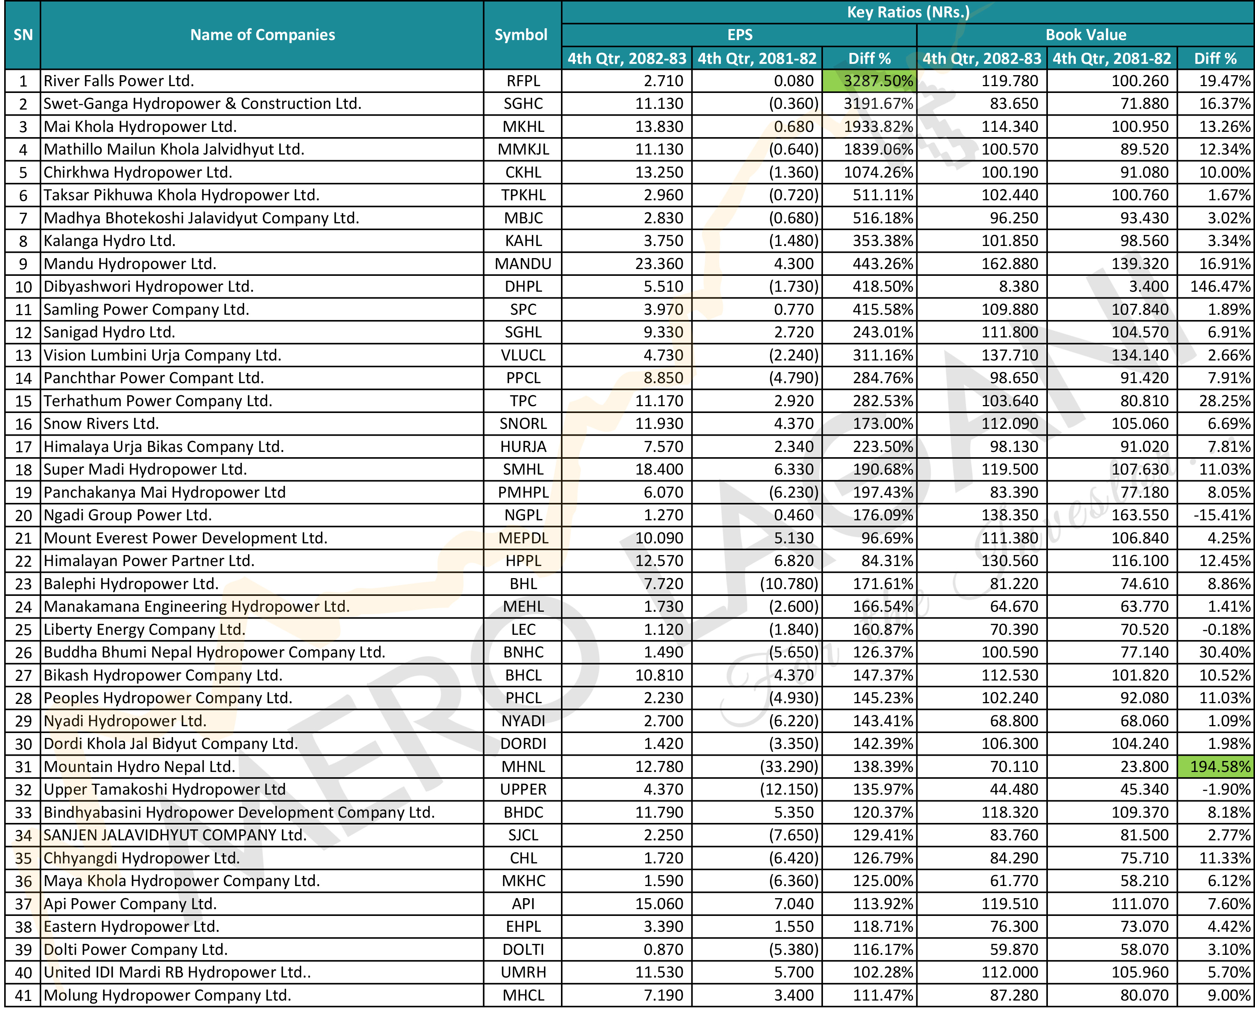1255x1010 pixels.
Task: Select Molung Hydropower Company Ltd. cell
Action: (262, 995)
